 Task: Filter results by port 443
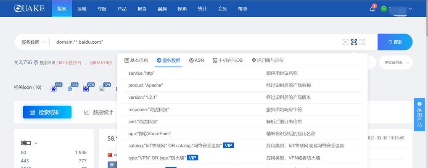click(25, 160)
